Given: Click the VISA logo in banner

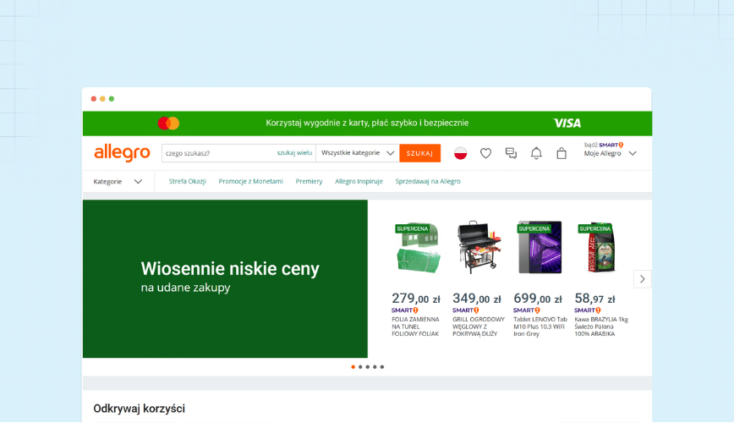Looking at the screenshot, I should [567, 124].
